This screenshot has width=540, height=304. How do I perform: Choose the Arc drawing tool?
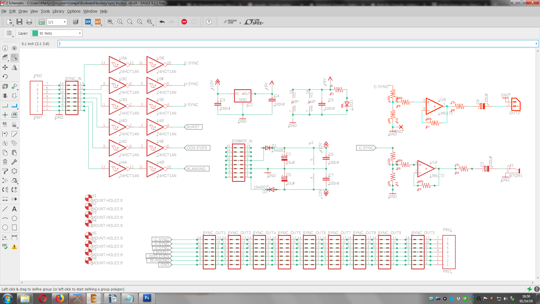(5, 218)
